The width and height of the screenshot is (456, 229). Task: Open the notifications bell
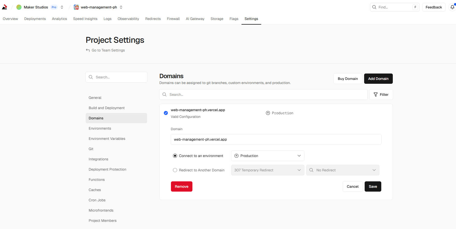coord(452,7)
